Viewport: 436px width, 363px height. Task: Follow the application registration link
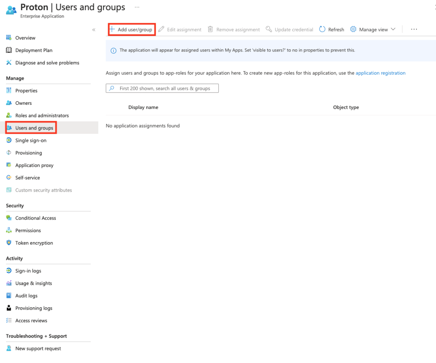380,73
